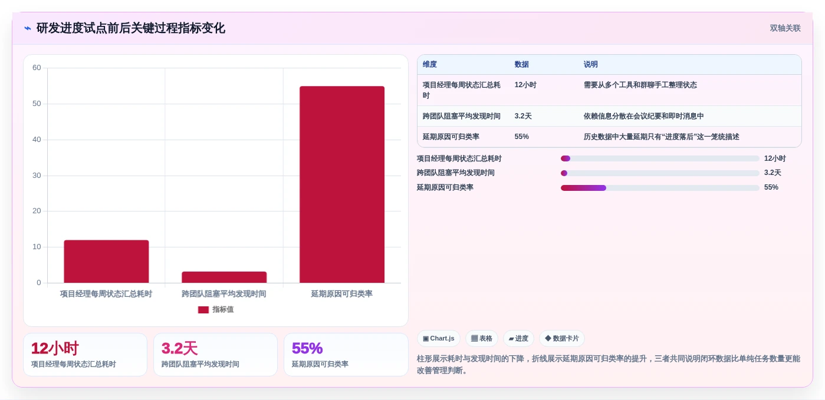Click the x-axis label 项目经理每周状态汇总耗时
The height and width of the screenshot is (400, 825).
106,294
